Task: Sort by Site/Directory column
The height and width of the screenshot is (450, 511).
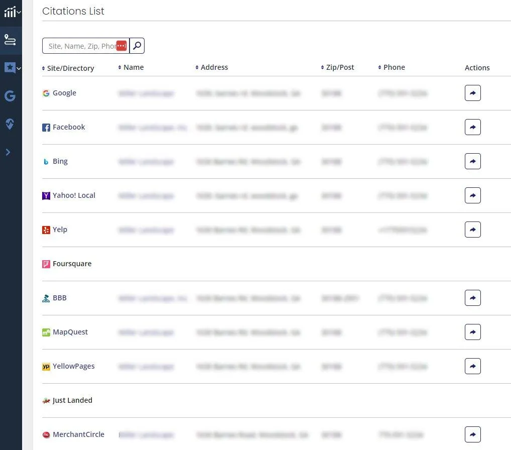Action: point(68,68)
